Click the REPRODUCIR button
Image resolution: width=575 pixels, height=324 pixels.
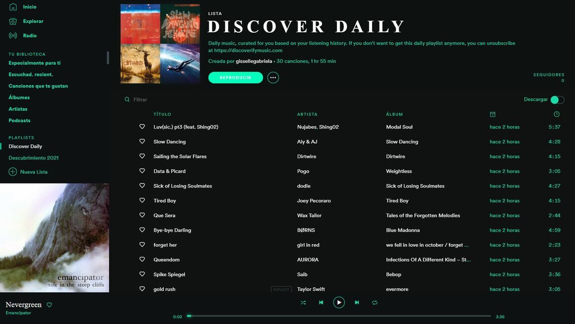236,77
